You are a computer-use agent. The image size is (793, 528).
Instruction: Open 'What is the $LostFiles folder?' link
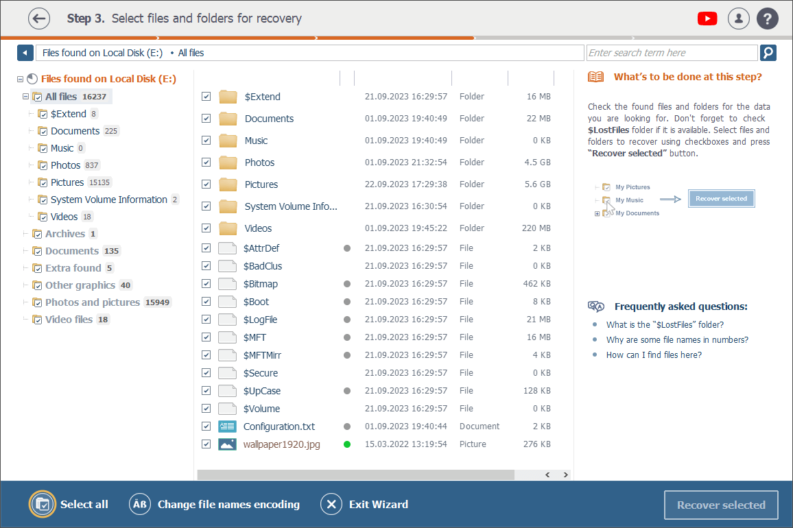tap(664, 325)
